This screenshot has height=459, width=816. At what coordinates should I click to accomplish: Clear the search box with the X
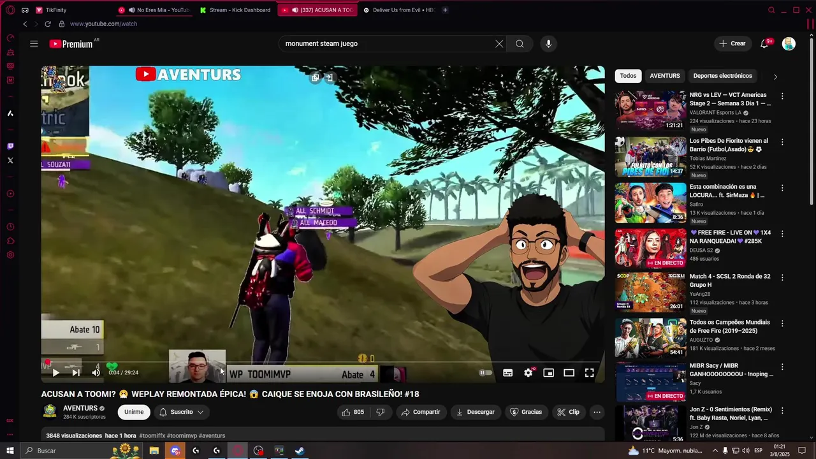(x=499, y=43)
